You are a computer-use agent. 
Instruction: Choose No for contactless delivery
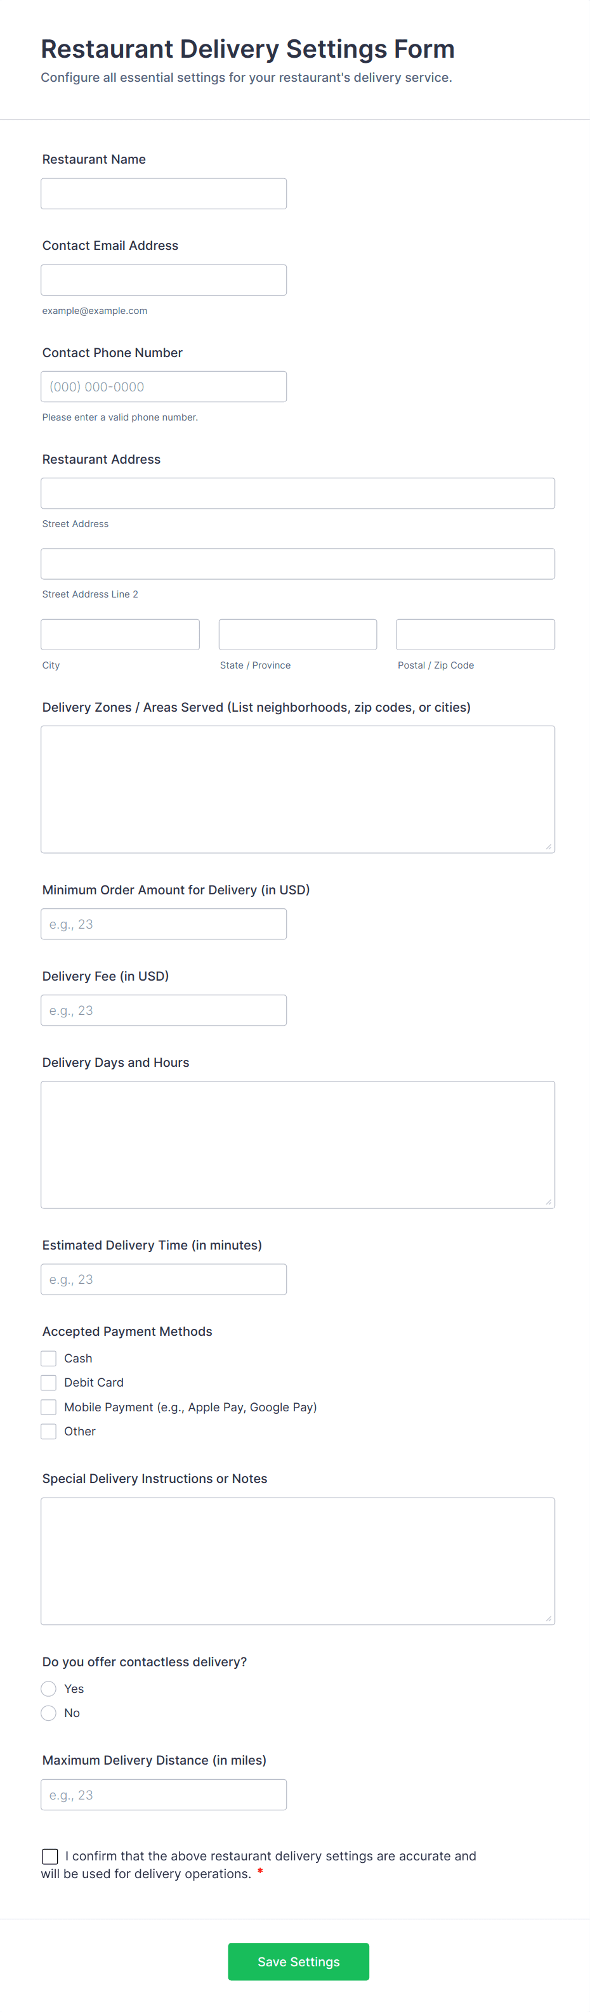pos(48,1713)
